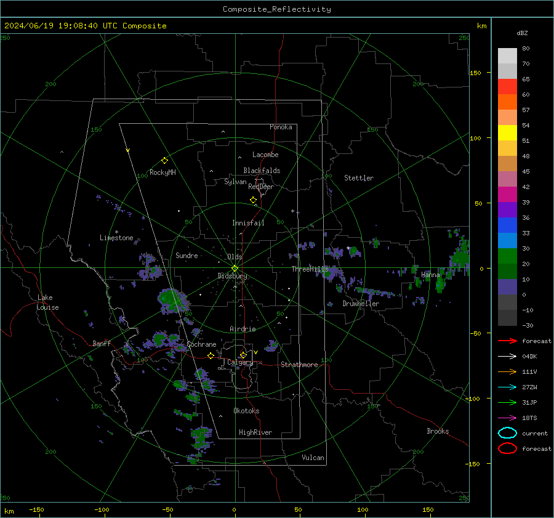Select the bright green 20-30 dBZ band
The width and height of the screenshot is (554, 518).
507,256
